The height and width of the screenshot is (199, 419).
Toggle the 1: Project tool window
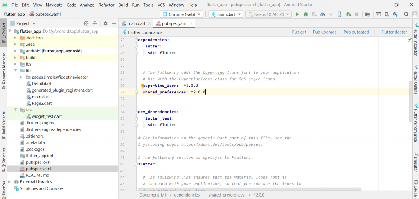(4, 33)
